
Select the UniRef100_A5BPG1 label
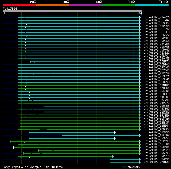coord(157,88)
